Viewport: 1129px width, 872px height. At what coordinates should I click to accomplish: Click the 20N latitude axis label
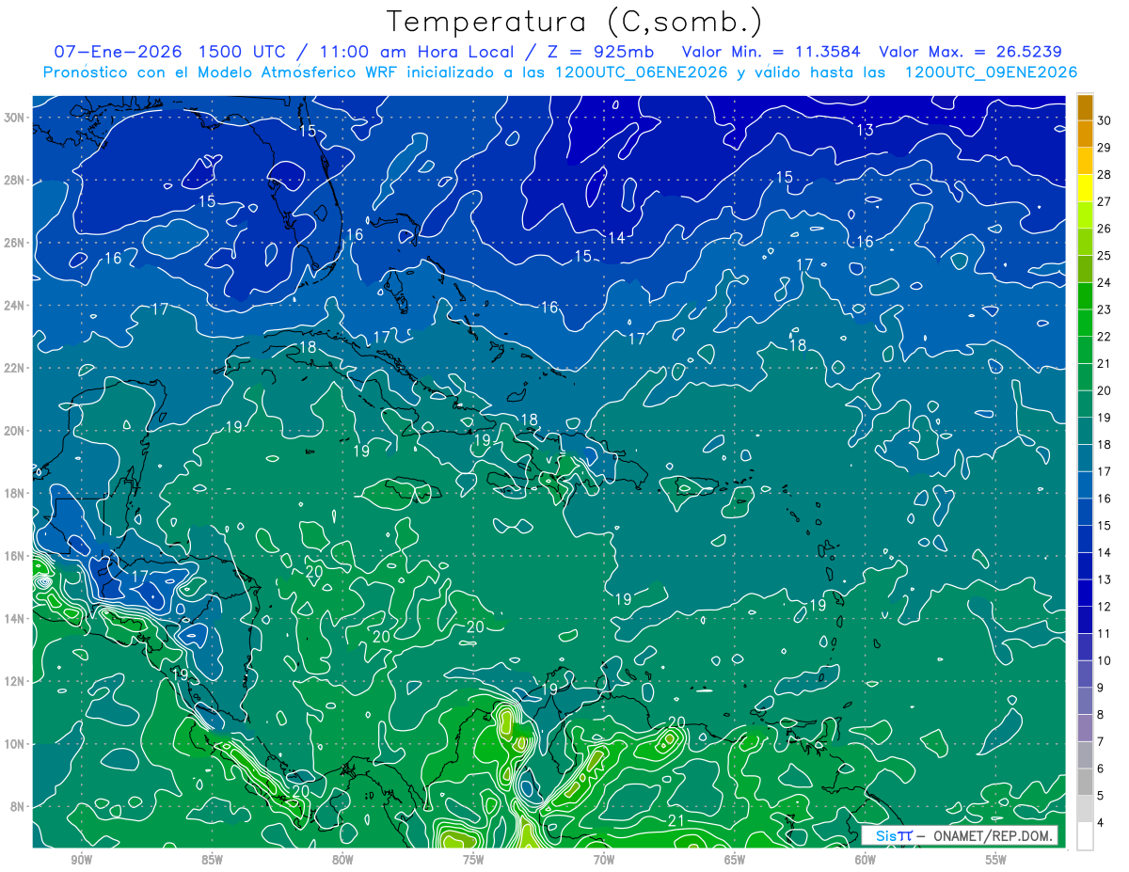[x=15, y=431]
